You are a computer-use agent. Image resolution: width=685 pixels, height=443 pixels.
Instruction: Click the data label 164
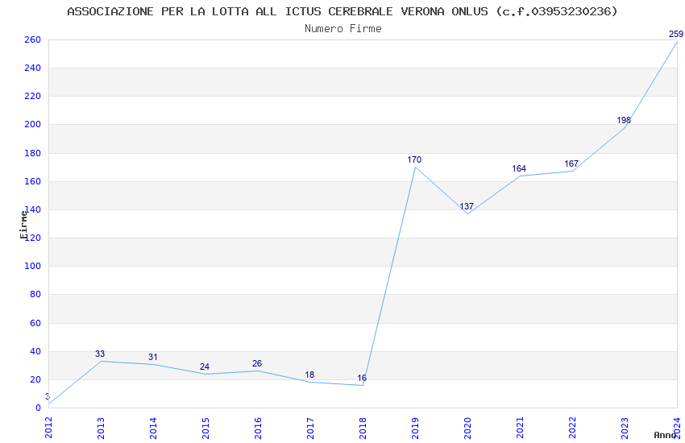click(x=518, y=168)
